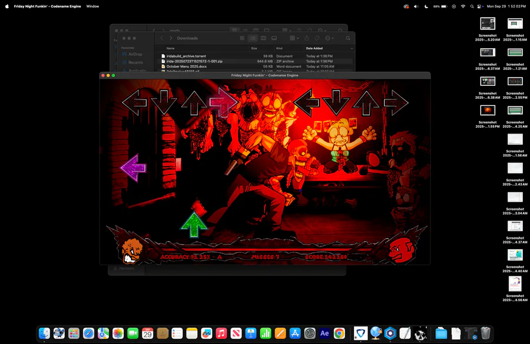Open System Settings gear in dock
Viewport: 530px width, 344px height.
click(310, 333)
